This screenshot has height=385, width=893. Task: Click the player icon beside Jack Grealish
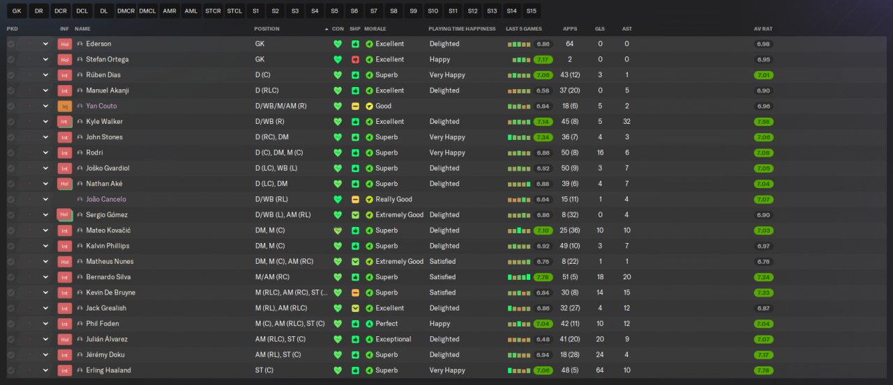coord(80,308)
